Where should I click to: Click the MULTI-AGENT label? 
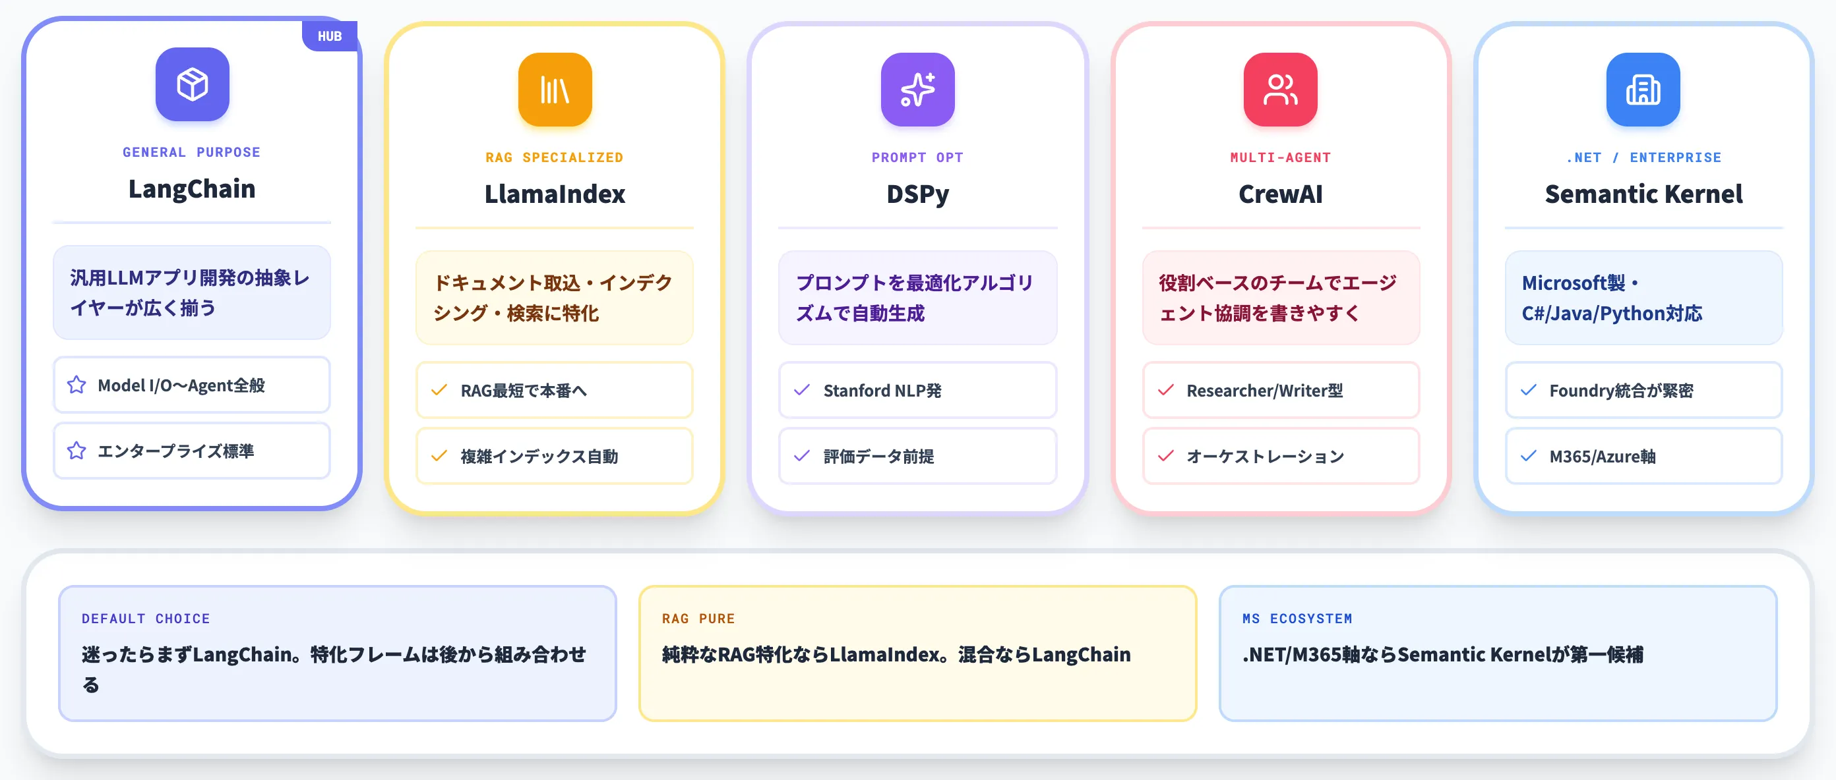click(x=1280, y=157)
